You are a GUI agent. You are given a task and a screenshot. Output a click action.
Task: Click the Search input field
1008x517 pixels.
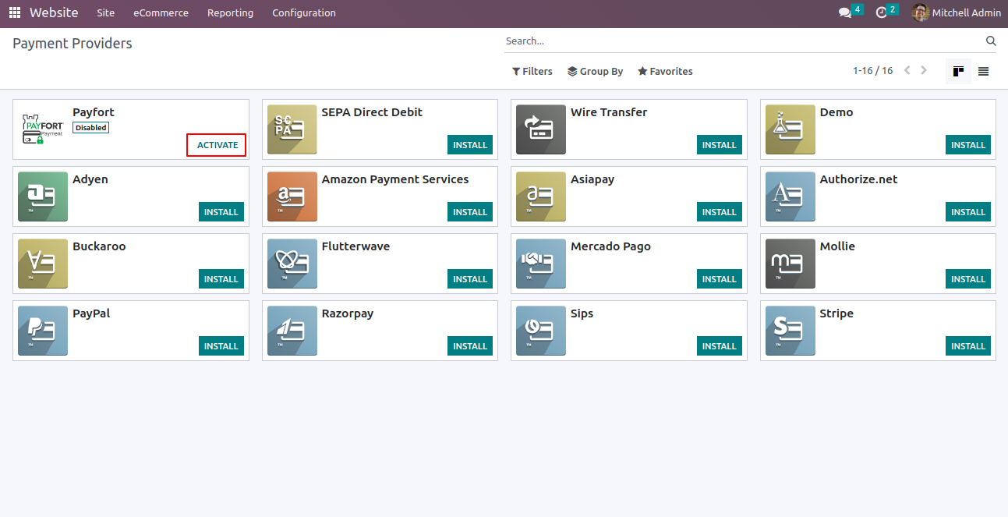[x=743, y=41]
